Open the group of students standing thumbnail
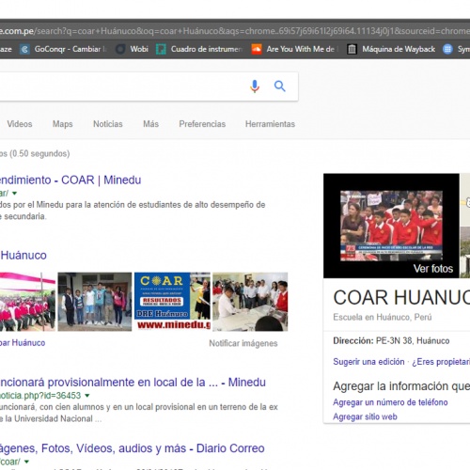 point(95,302)
